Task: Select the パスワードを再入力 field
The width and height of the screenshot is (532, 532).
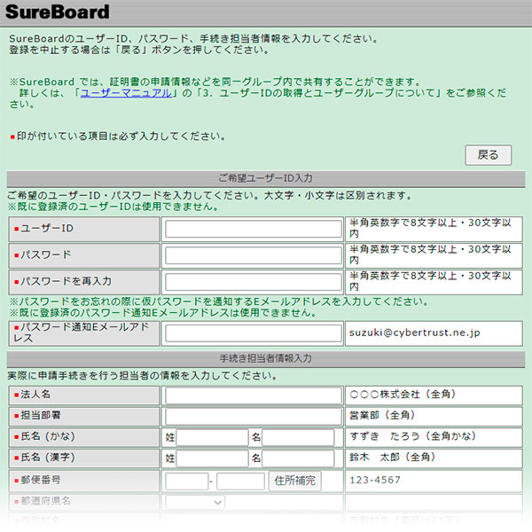Action: click(x=253, y=282)
